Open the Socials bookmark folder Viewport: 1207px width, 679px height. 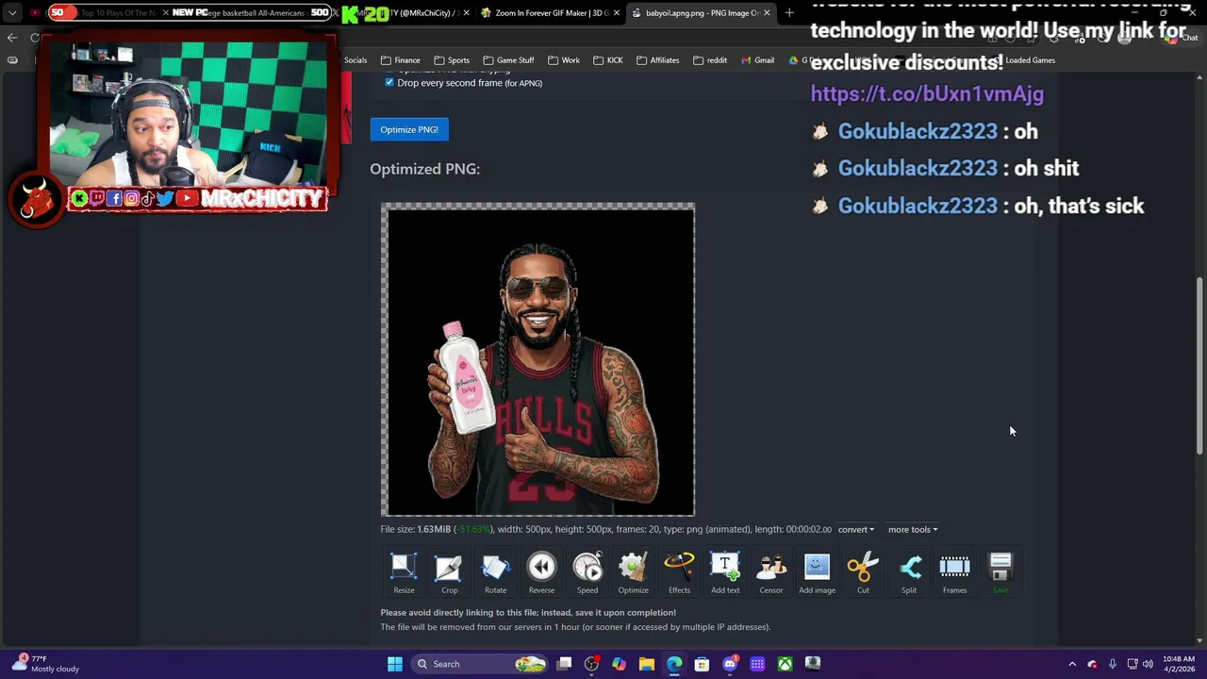355,60
